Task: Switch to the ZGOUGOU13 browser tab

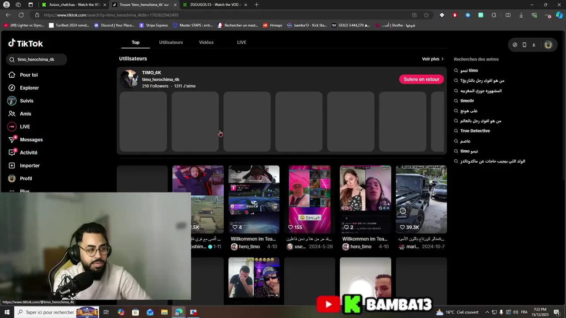Action: 214,4
